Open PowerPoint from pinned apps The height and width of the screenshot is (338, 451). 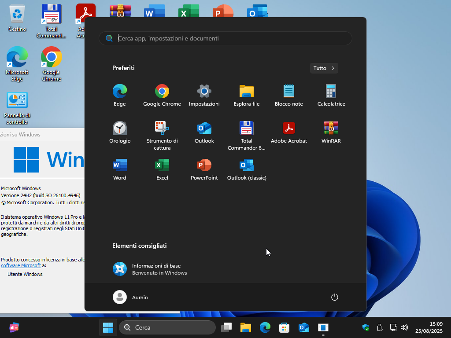204,169
